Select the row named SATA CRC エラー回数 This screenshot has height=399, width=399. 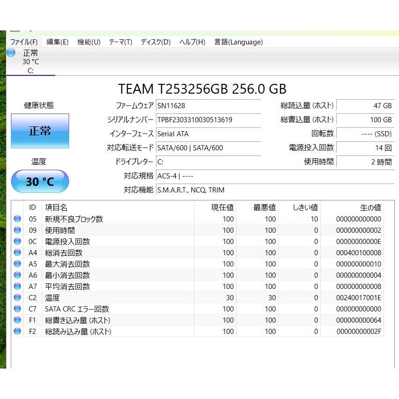pos(198,309)
